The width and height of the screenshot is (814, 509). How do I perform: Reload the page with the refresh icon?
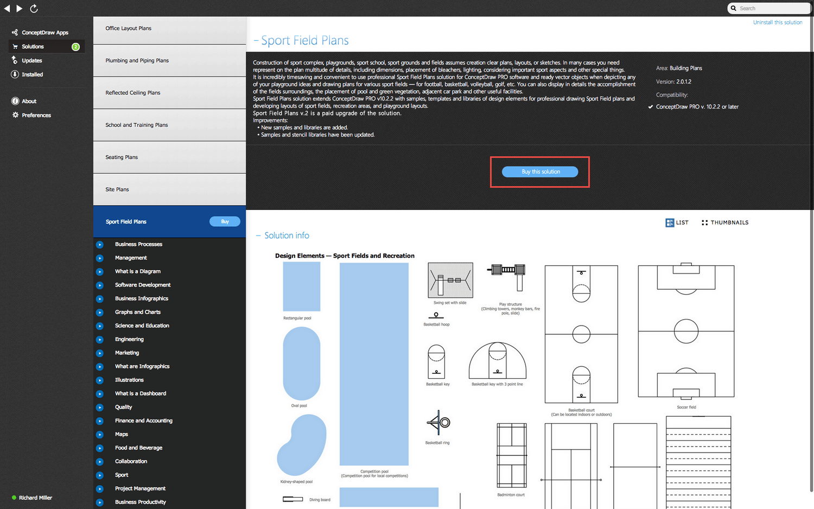click(34, 8)
